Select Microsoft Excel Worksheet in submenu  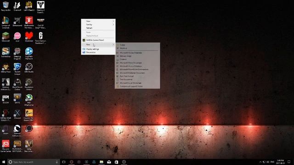click(137, 83)
